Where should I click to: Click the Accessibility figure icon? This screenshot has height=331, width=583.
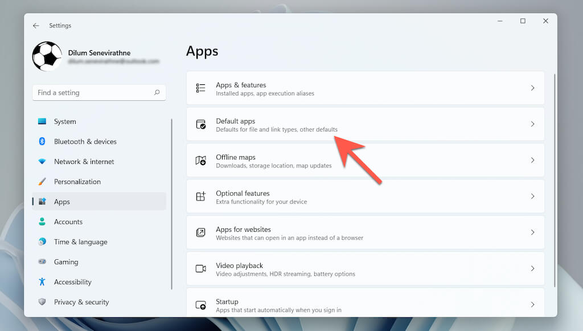click(x=42, y=282)
